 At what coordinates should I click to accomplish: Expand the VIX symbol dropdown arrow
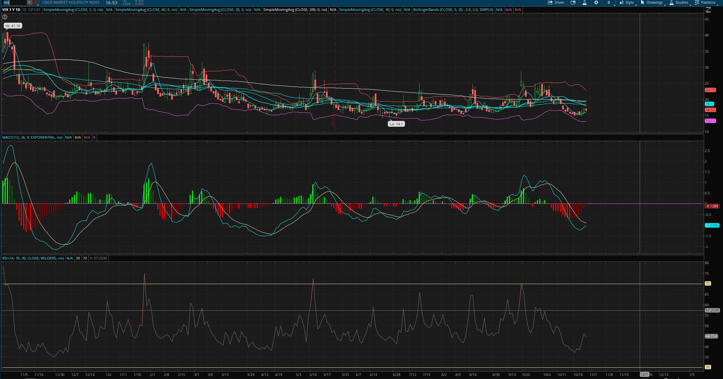tap(30, 3)
